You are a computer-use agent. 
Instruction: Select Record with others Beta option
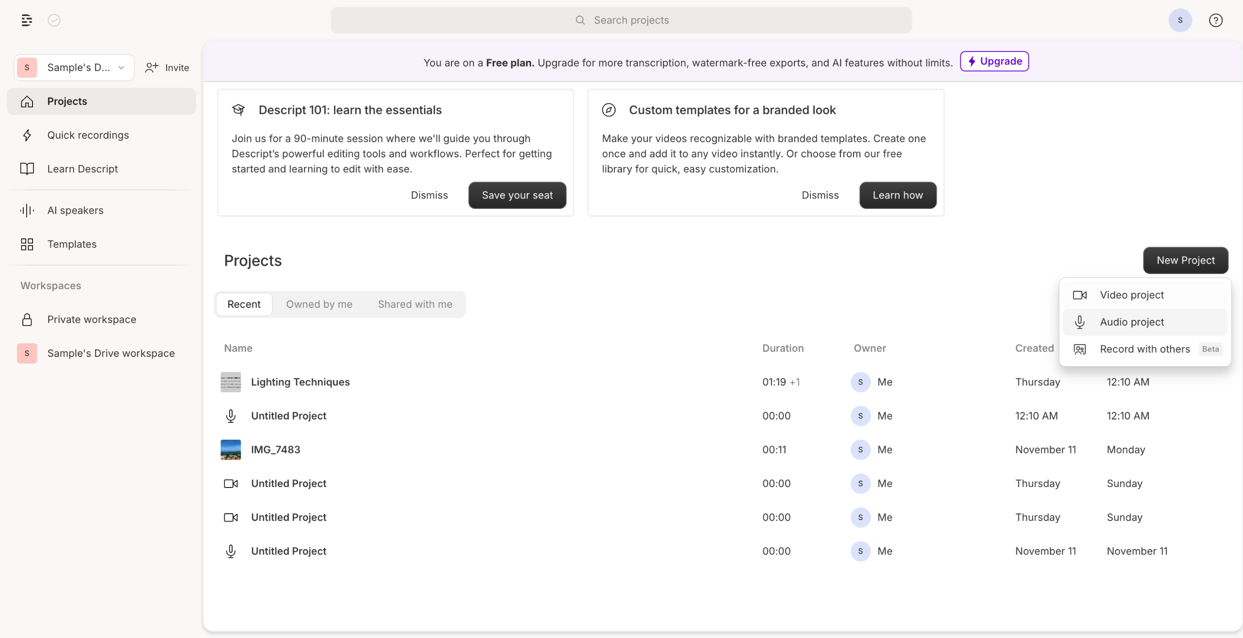coord(1144,349)
